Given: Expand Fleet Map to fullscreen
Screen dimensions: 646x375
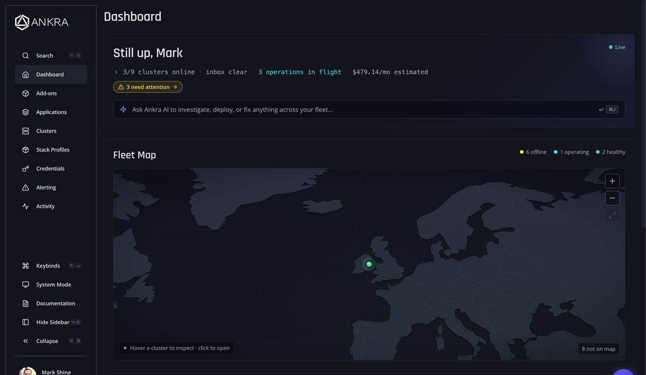Looking at the screenshot, I should [x=612, y=215].
